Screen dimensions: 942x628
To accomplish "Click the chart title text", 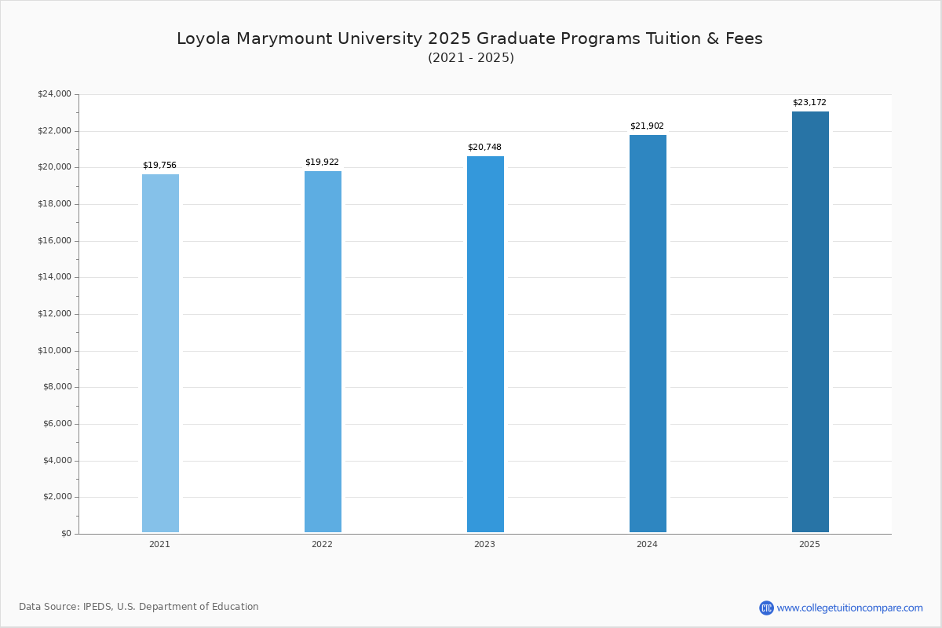I will pyautogui.click(x=469, y=38).
